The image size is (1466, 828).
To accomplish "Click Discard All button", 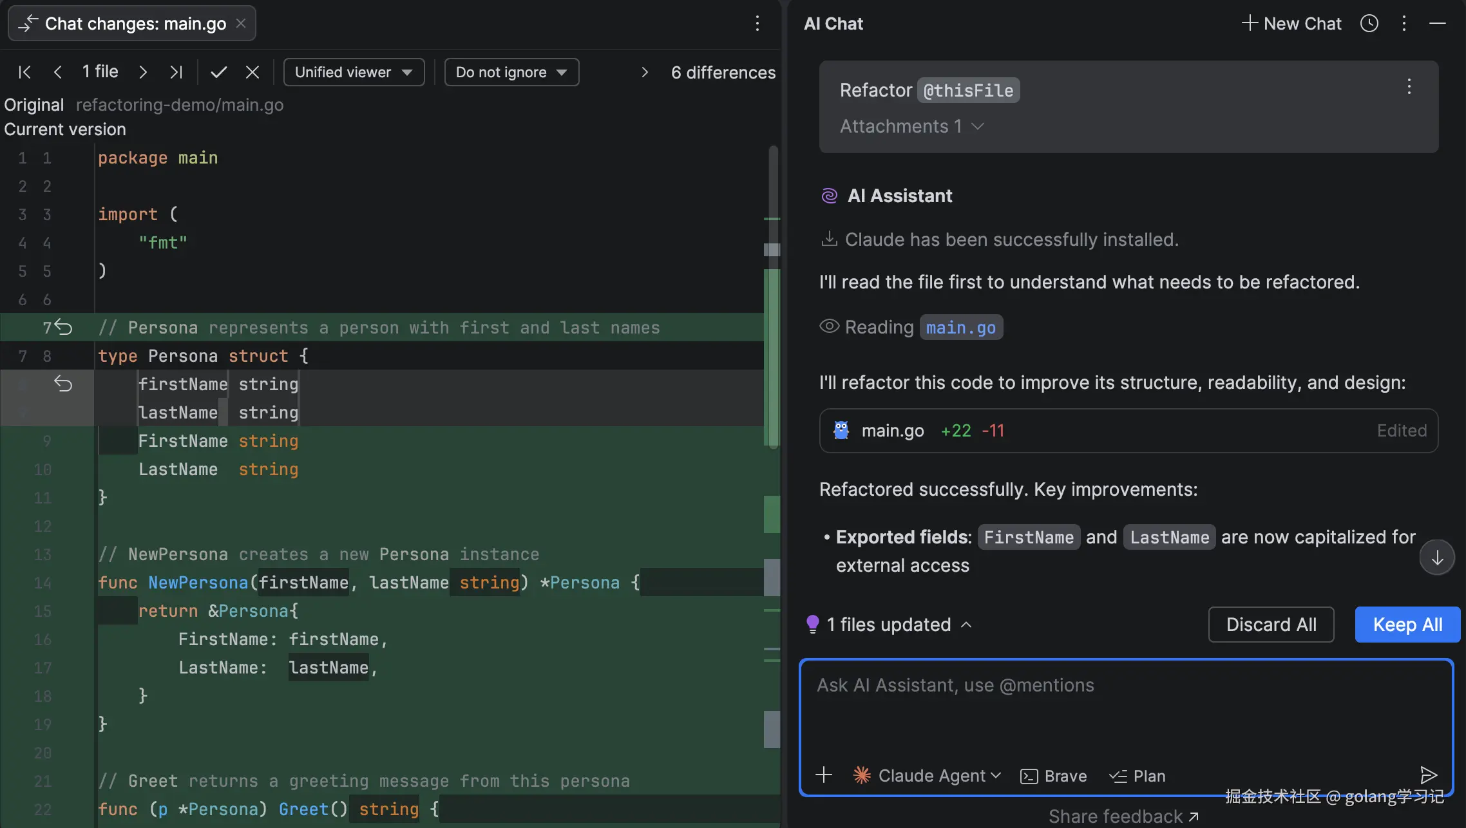I will point(1271,625).
